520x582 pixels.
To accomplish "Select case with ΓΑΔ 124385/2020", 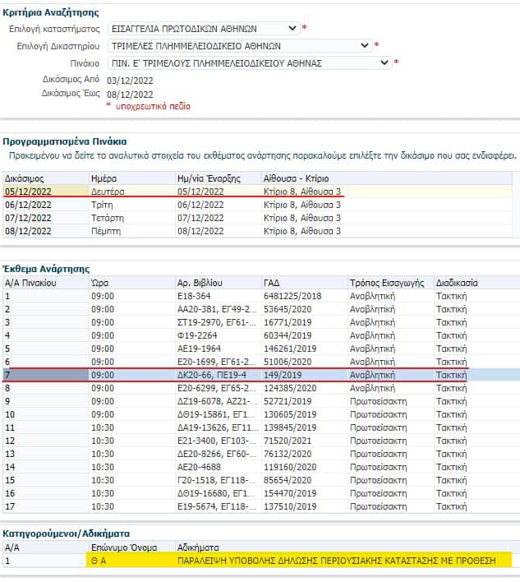I will (261, 388).
